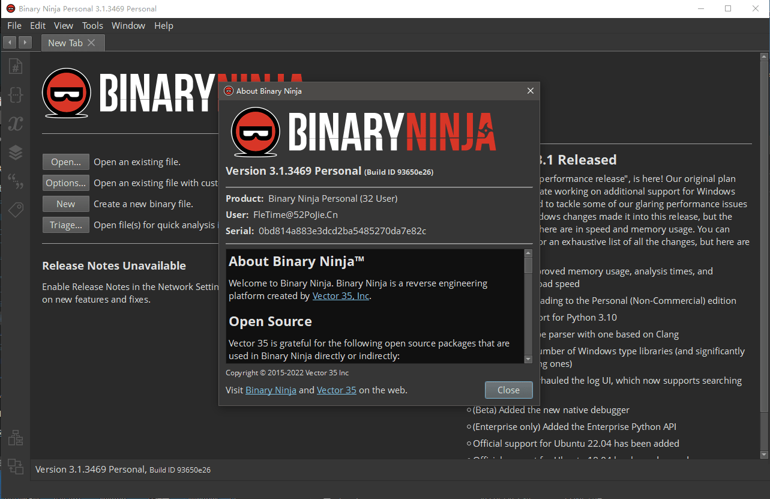Screen dimensions: 770x499
Task: Click the navigate back arrow
Action: coord(10,43)
